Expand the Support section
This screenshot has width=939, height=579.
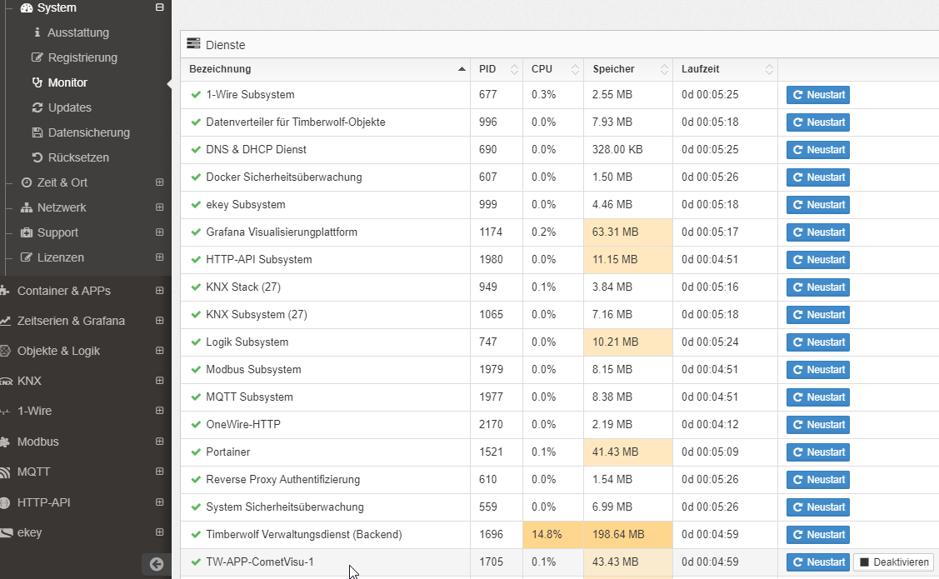point(159,232)
